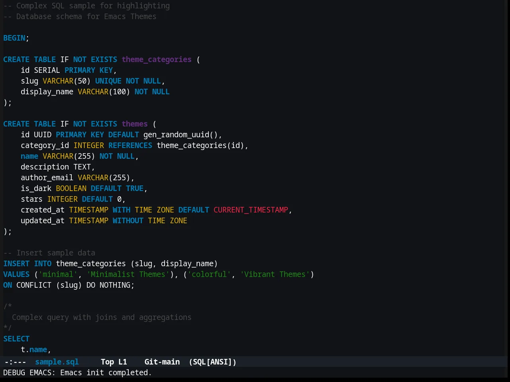
Task: Click the sample.sql buffer name in mode line
Action: pyautogui.click(x=57, y=362)
